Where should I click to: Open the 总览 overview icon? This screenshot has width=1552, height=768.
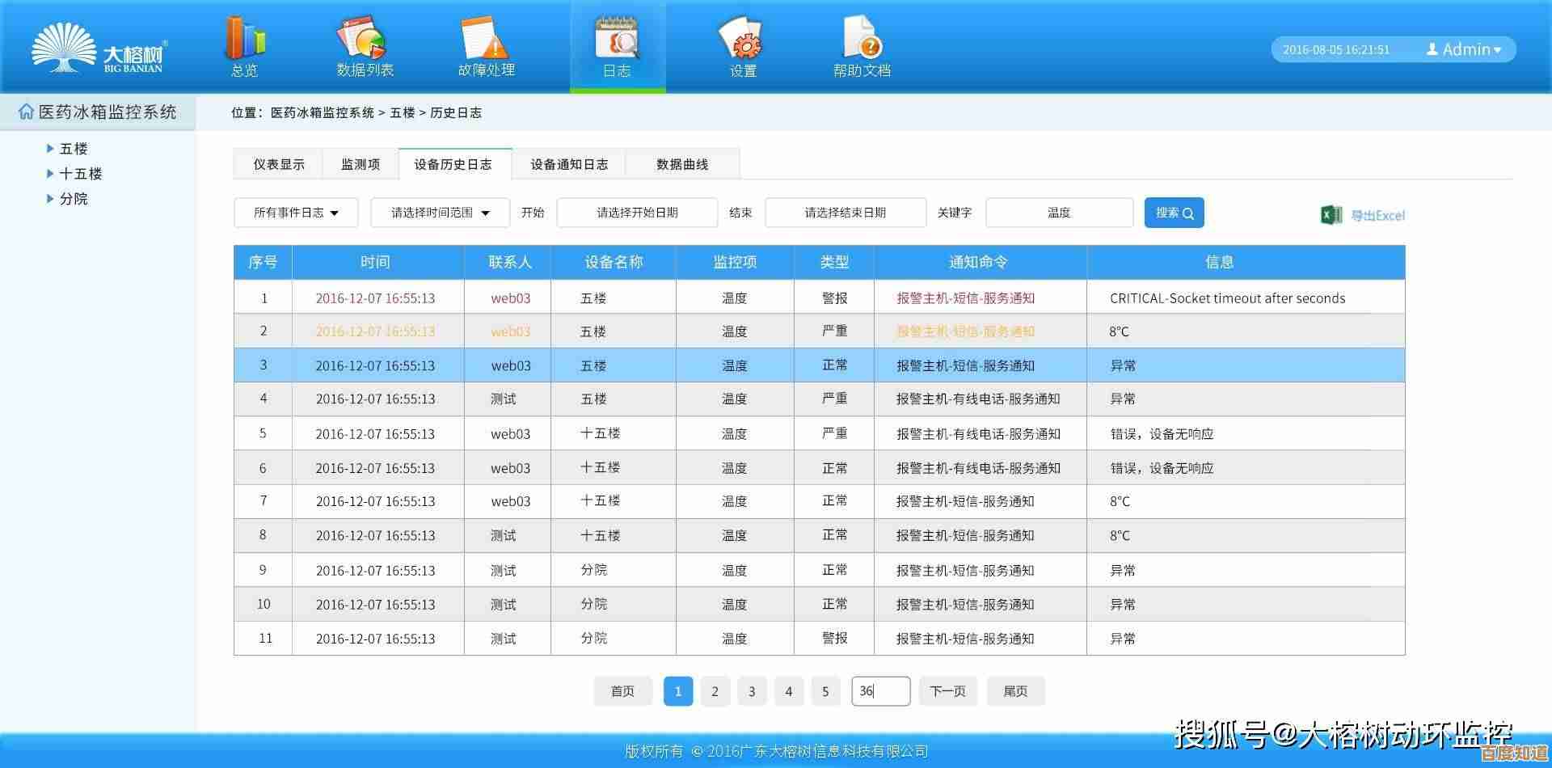(x=244, y=40)
